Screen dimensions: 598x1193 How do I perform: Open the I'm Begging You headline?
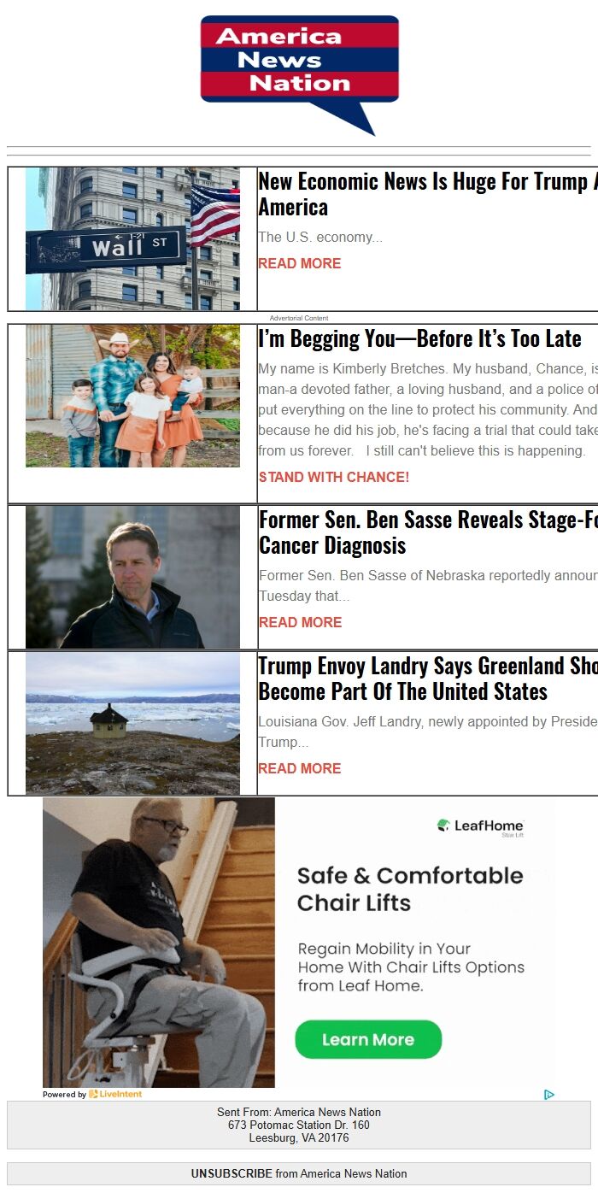point(419,338)
